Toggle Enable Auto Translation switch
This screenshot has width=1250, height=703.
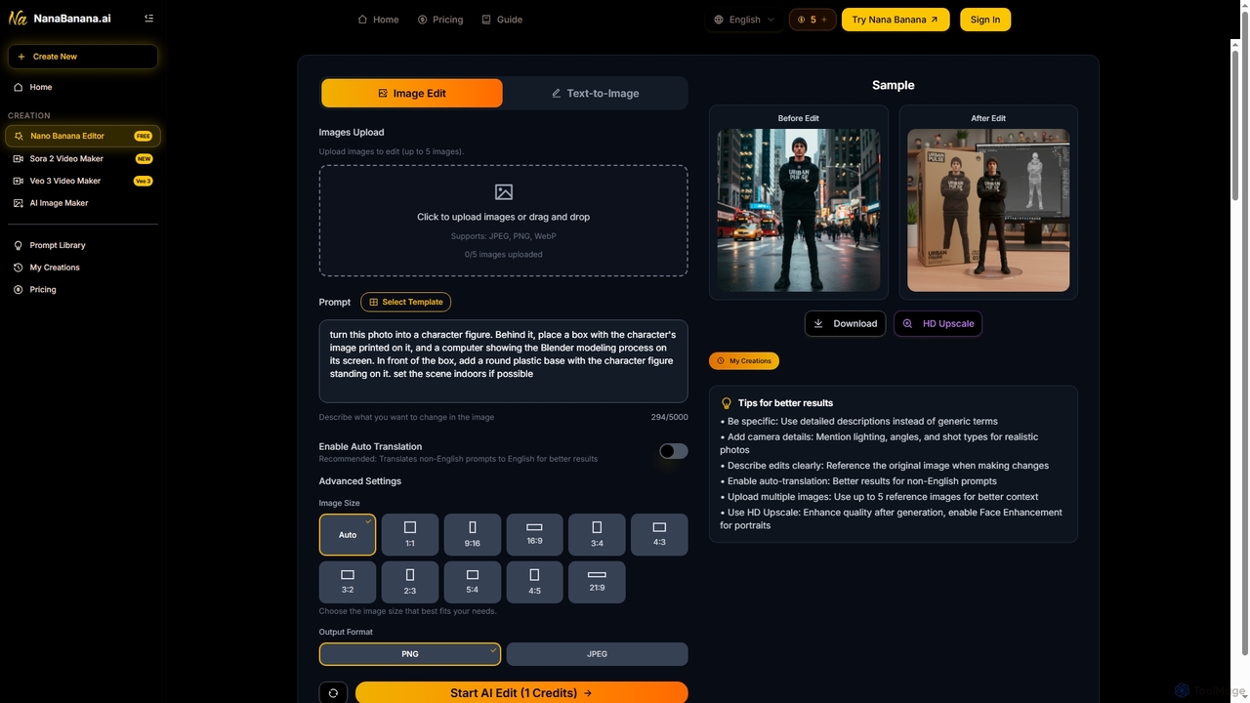[x=674, y=451]
